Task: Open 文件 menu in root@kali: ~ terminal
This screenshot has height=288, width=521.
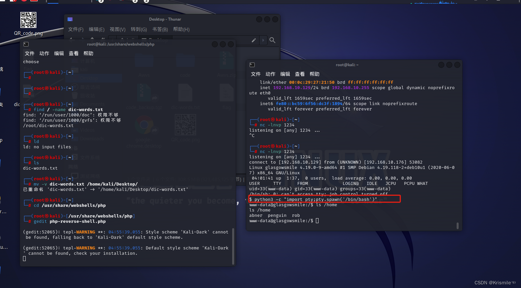Action: [x=256, y=74]
